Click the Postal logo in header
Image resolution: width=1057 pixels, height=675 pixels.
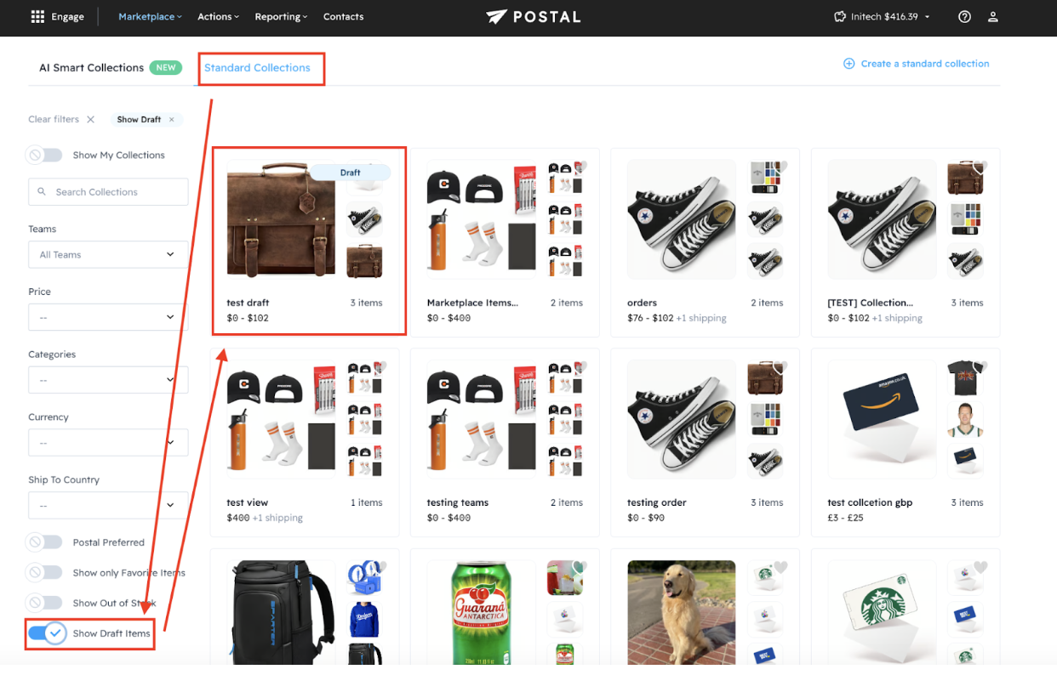pyautogui.click(x=533, y=17)
